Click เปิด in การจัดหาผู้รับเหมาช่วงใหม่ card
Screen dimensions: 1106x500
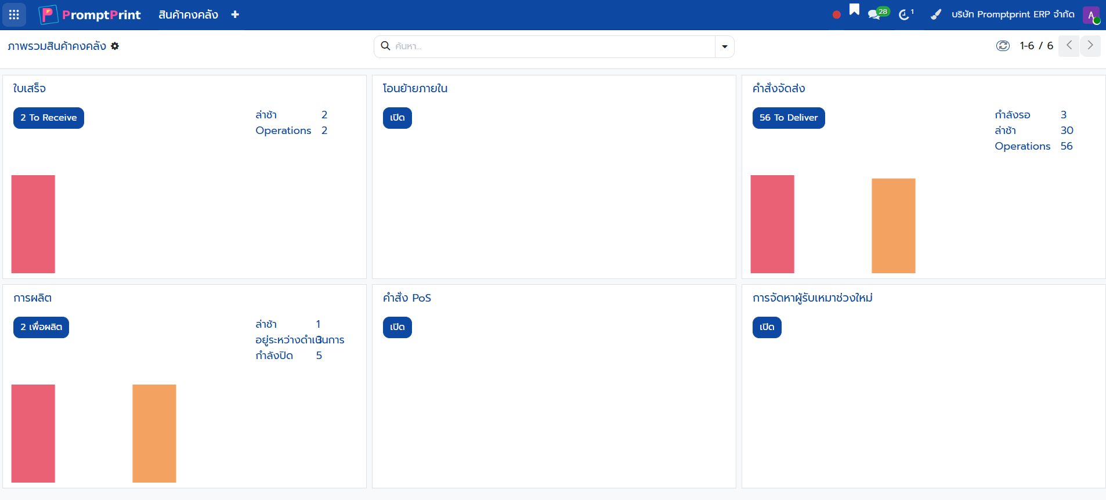[x=767, y=327]
